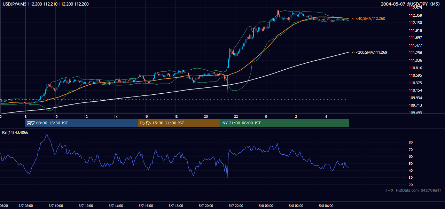The width and height of the screenshot is (445, 209).
Task: Click RSI scale value 70
Action: tap(411, 149)
